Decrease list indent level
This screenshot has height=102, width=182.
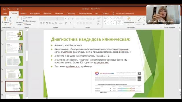click(87, 19)
